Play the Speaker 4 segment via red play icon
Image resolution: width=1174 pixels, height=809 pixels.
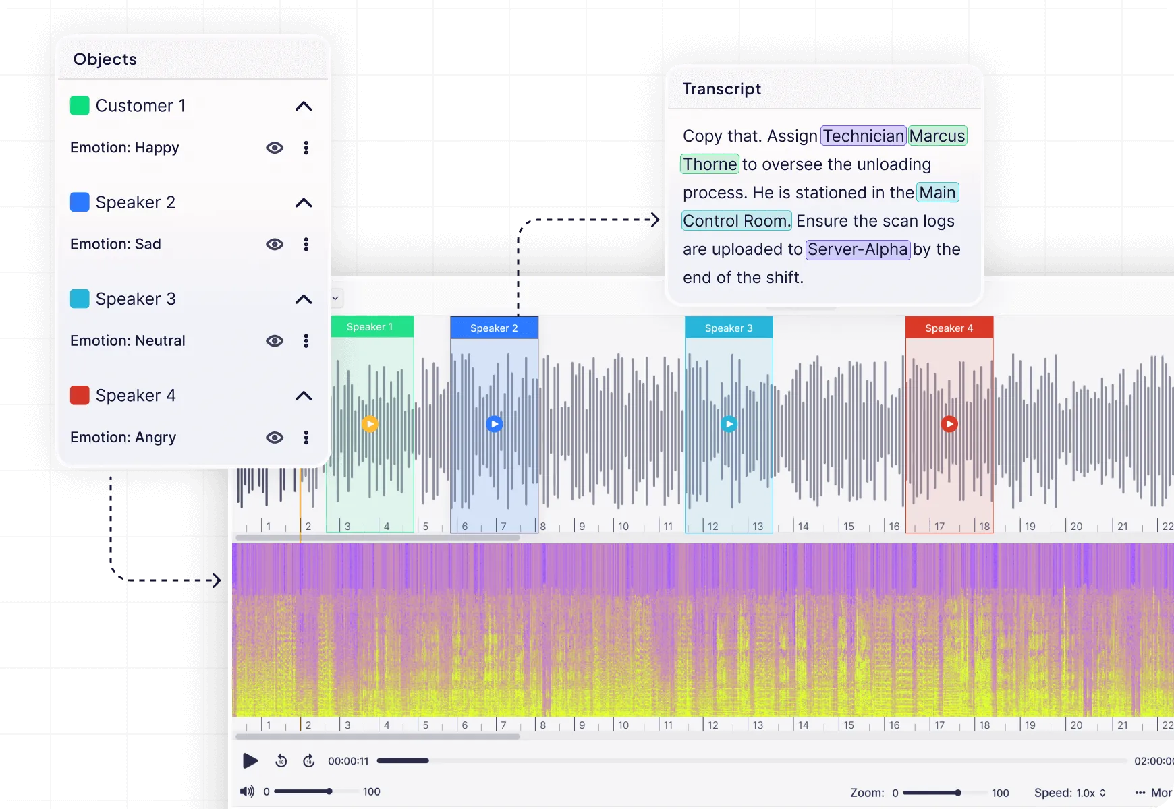[949, 424]
